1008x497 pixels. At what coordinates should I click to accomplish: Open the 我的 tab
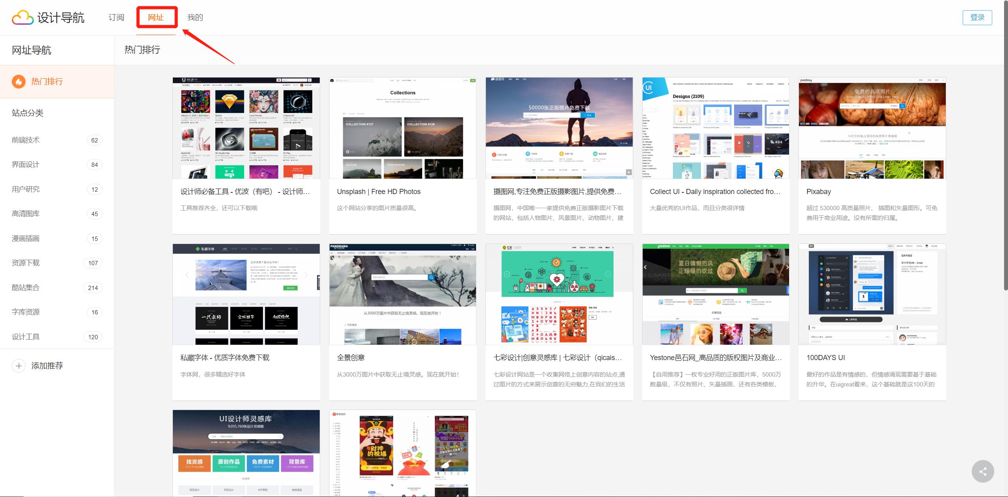(195, 17)
